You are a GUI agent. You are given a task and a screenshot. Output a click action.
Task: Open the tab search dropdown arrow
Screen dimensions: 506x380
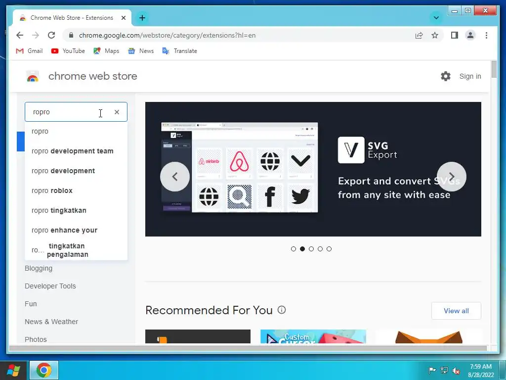tap(436, 18)
